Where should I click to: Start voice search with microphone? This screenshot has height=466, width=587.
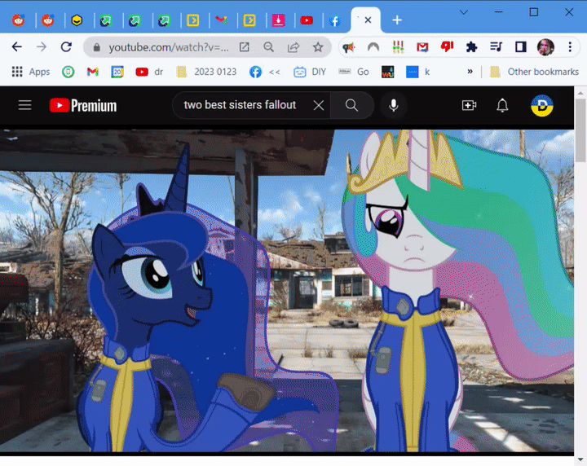394,105
